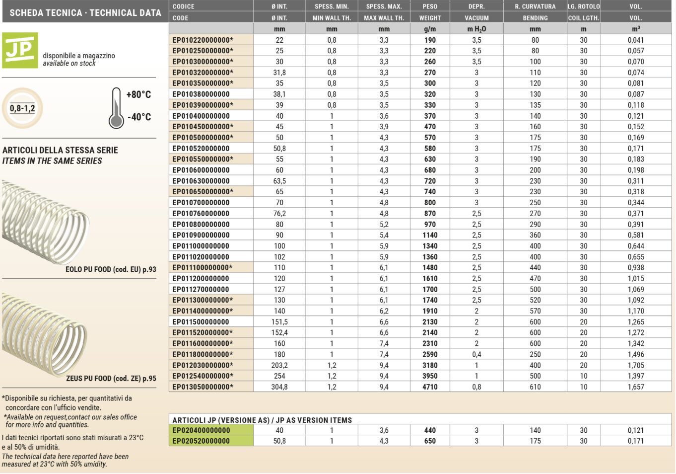Click the EOLO PU FOOD p.93 label
The width and height of the screenshot is (676, 474).
[111, 269]
